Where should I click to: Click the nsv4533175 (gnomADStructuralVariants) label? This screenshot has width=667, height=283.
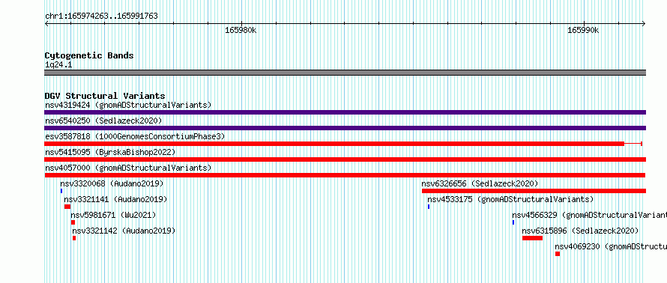[510, 199]
